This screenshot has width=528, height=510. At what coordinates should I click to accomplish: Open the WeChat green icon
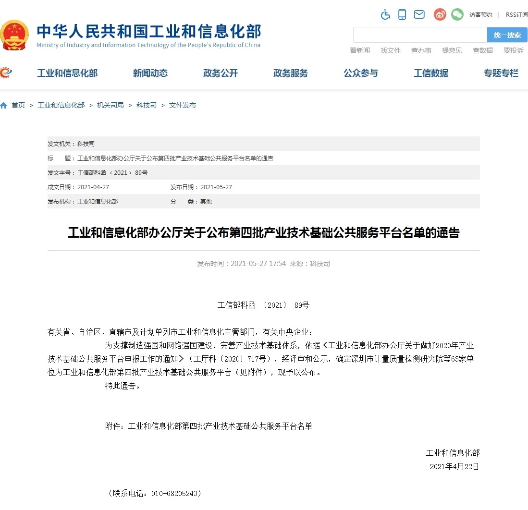coord(457,14)
